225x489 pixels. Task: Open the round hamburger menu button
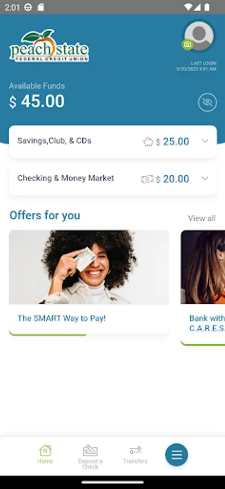[176, 455]
